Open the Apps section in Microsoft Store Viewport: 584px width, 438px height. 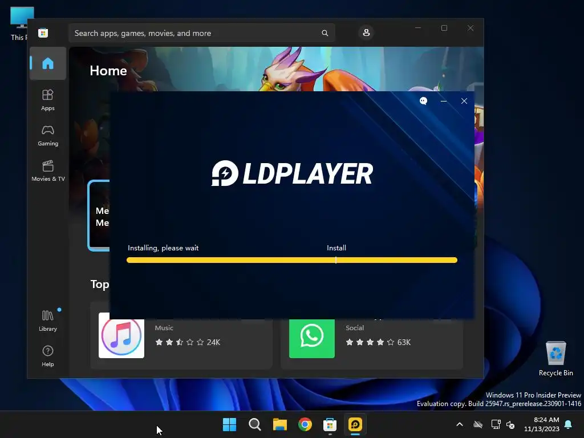pos(48,100)
